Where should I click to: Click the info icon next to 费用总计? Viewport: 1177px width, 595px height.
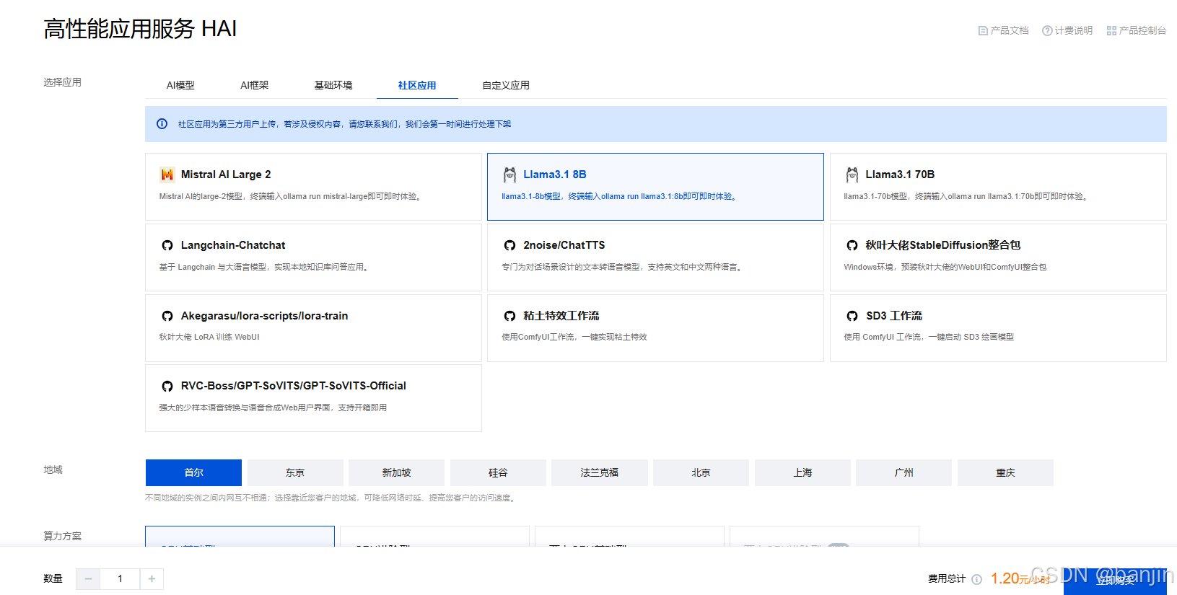976,579
